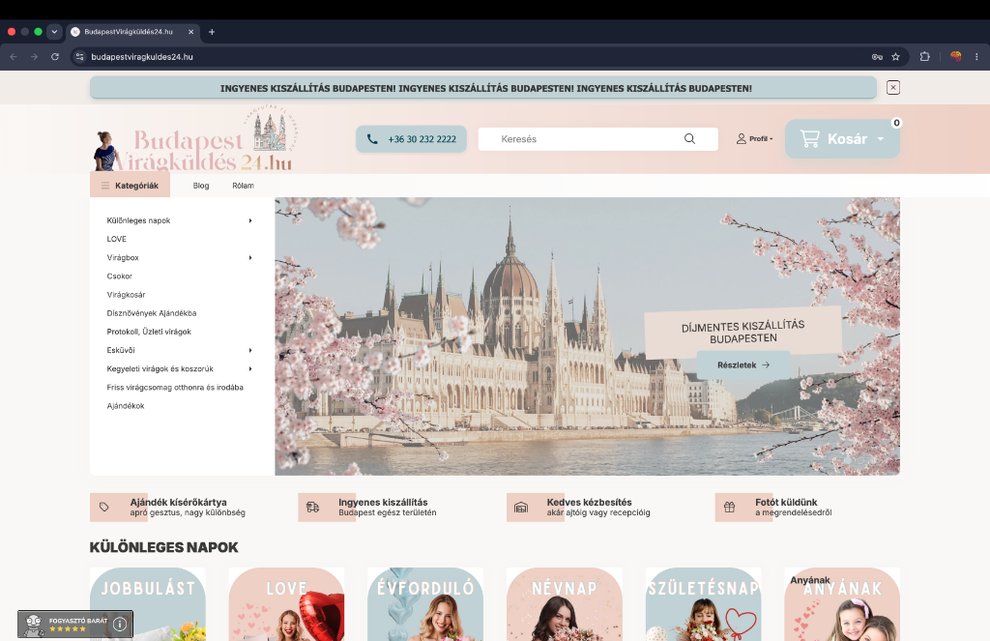The image size is (990, 641).
Task: Click the Fogyasztó Barát info icon
Action: (120, 625)
